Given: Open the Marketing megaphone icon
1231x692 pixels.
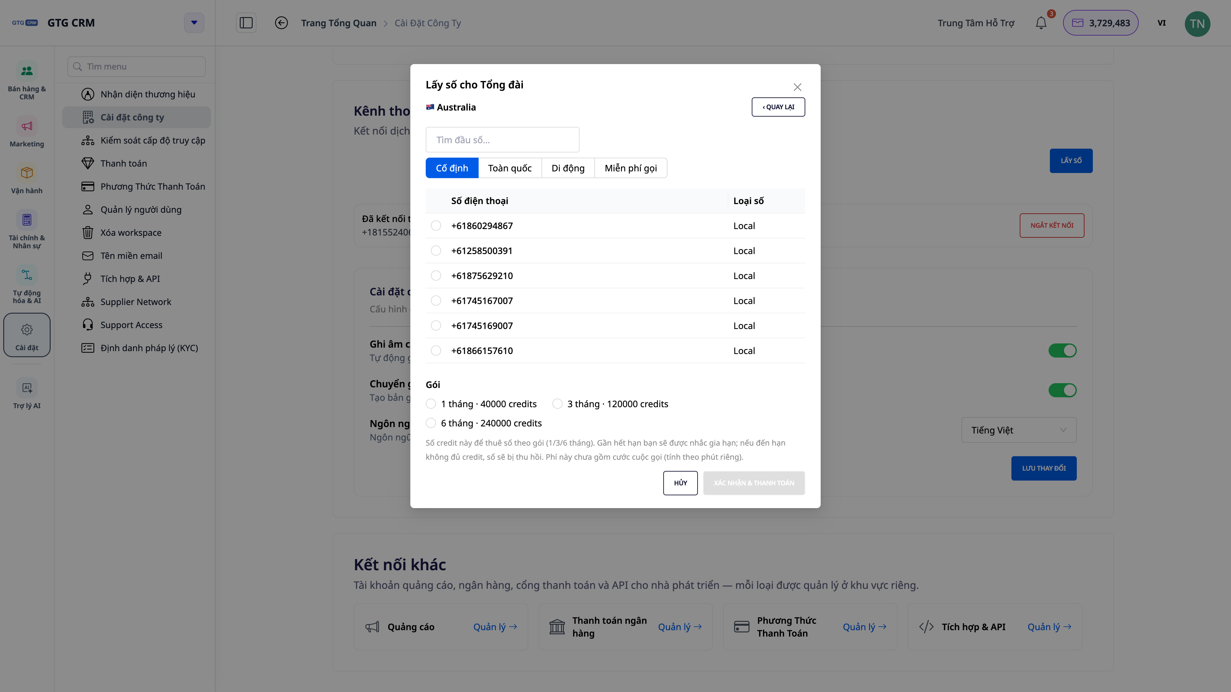Looking at the screenshot, I should (x=27, y=126).
